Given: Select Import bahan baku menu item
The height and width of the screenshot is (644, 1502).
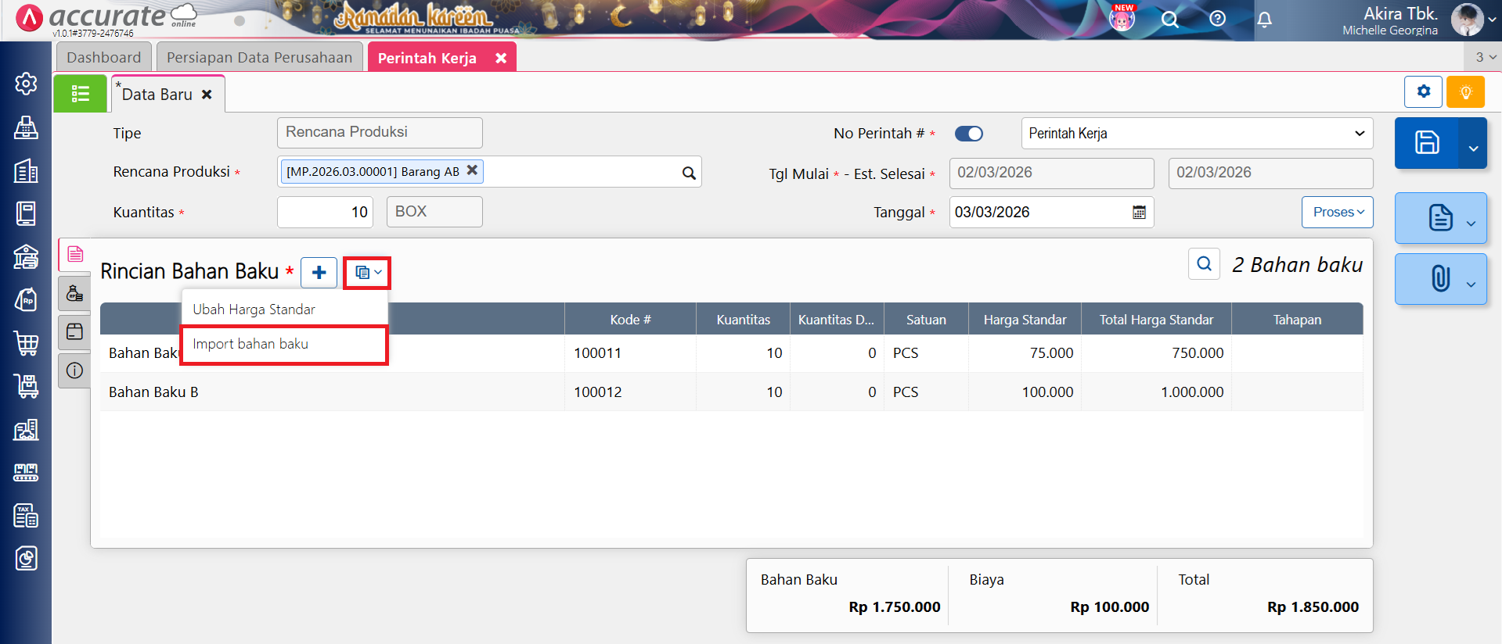Looking at the screenshot, I should (250, 344).
